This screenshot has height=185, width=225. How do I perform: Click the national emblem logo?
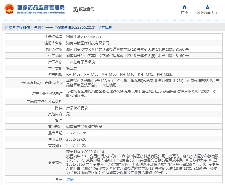click(9, 9)
